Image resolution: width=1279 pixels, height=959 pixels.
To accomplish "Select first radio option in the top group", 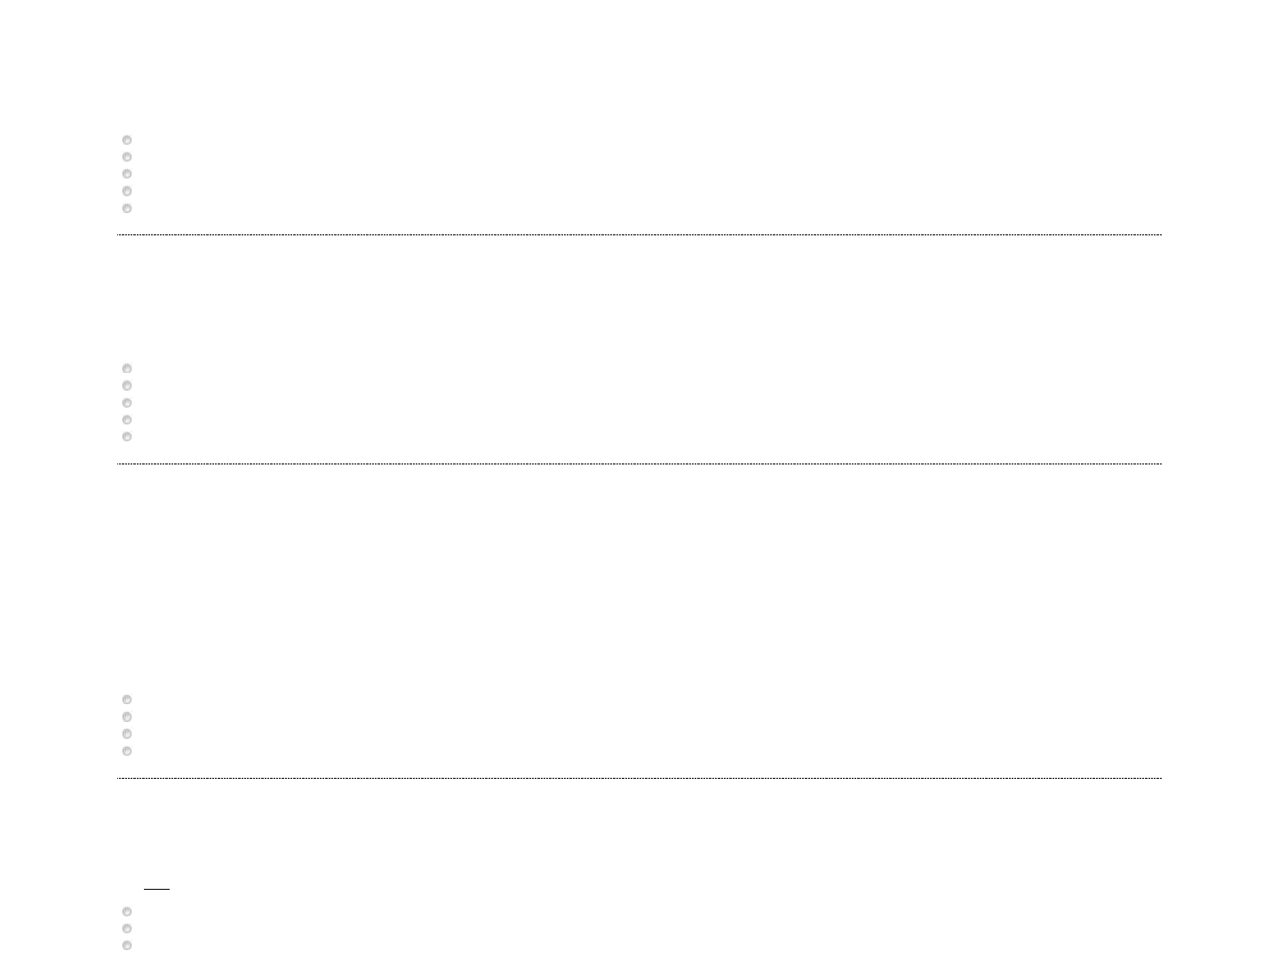I will [127, 140].
